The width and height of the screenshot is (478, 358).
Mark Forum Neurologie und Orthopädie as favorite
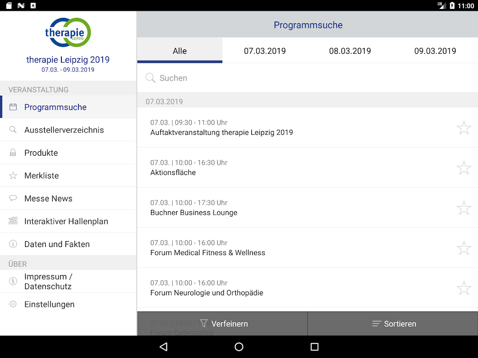464,288
